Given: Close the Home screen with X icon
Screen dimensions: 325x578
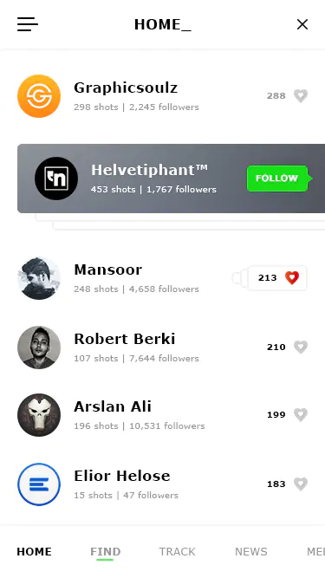Looking at the screenshot, I should (x=302, y=24).
